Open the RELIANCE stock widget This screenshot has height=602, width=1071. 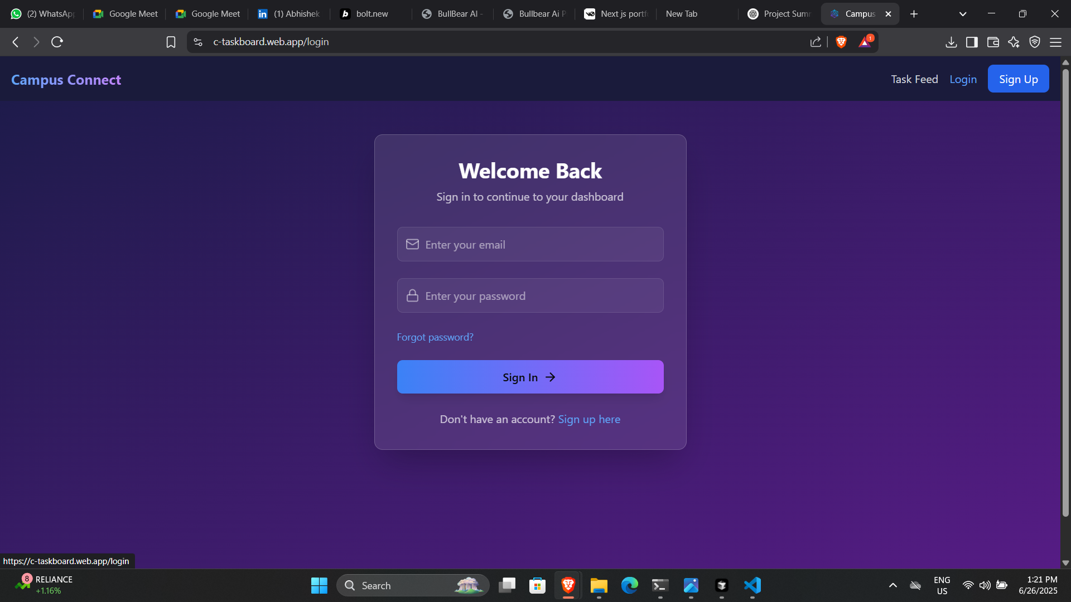click(x=45, y=585)
